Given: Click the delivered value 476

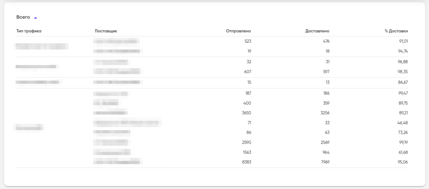Looking at the screenshot, I should [326, 41].
